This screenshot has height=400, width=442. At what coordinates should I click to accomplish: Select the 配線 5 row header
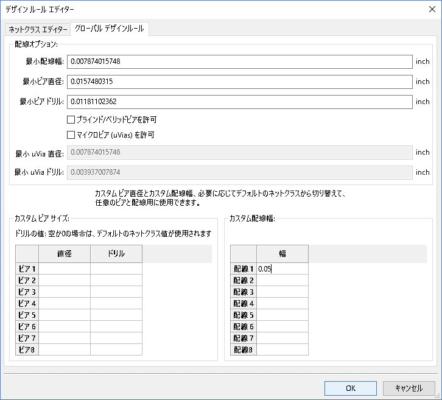(x=244, y=315)
